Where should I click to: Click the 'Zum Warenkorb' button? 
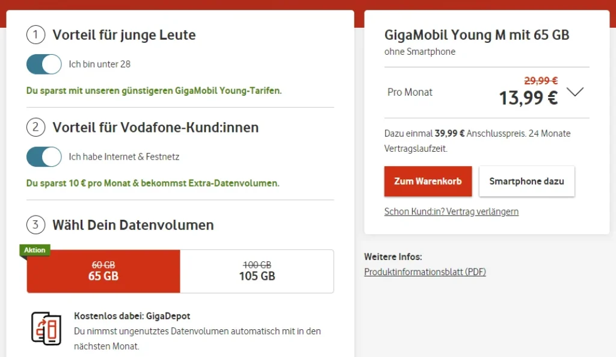click(428, 181)
